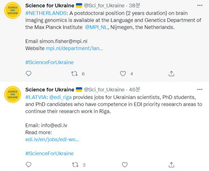Click the second tweet's Science for Ukraine avatar
The height and width of the screenshot is (171, 209).
(13, 94)
